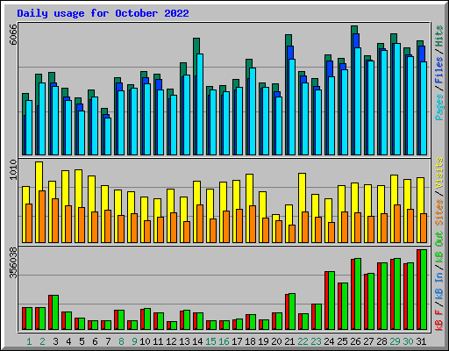The image size is (449, 351).
Task: Click day 31 on the x-axis
Action: 421,341
